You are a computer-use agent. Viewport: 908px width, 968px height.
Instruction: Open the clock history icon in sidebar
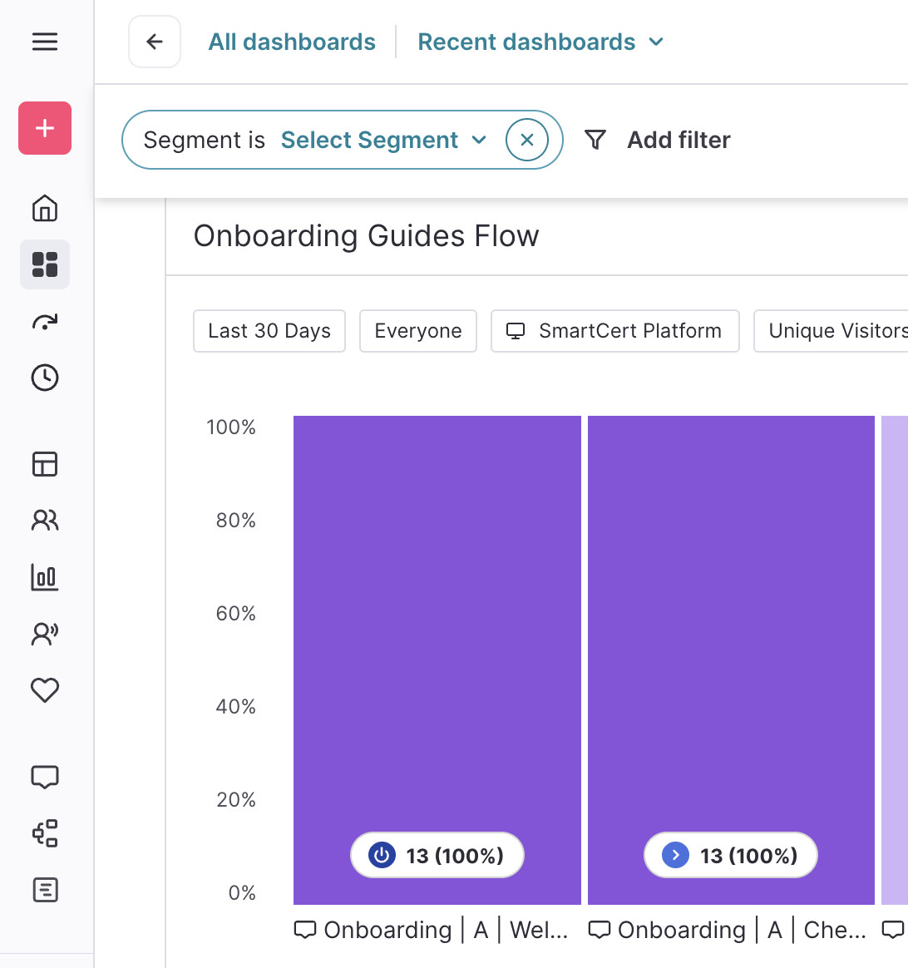pos(45,378)
